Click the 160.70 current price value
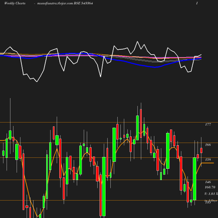218x218 pixels. [x=210, y=187]
